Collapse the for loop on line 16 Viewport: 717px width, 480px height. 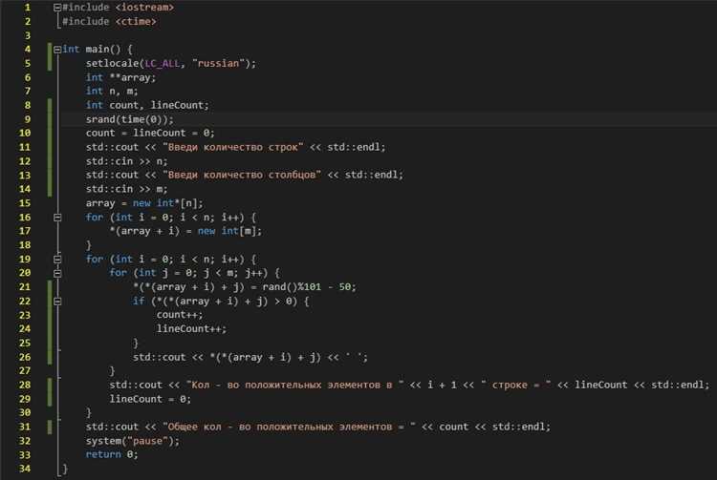click(57, 218)
